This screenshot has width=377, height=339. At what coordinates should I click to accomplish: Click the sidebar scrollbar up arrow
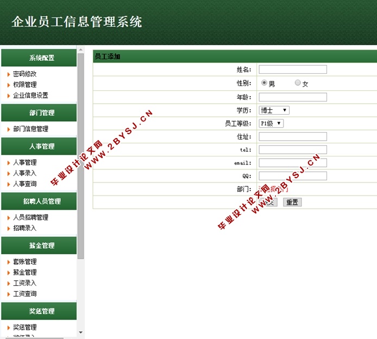point(81,49)
